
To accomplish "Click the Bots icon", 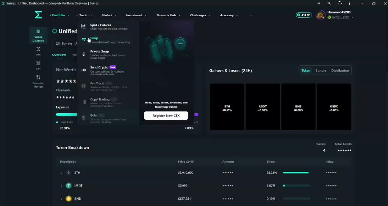I will tap(83, 118).
